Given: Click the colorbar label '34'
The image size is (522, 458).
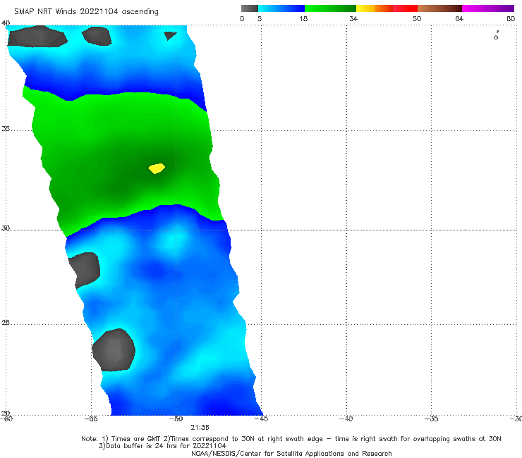Looking at the screenshot, I should (x=353, y=18).
